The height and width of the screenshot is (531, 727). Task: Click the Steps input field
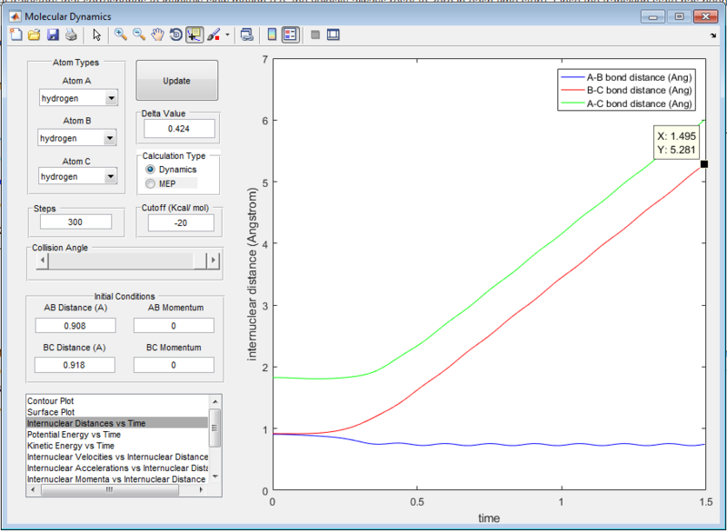pyautogui.click(x=76, y=222)
